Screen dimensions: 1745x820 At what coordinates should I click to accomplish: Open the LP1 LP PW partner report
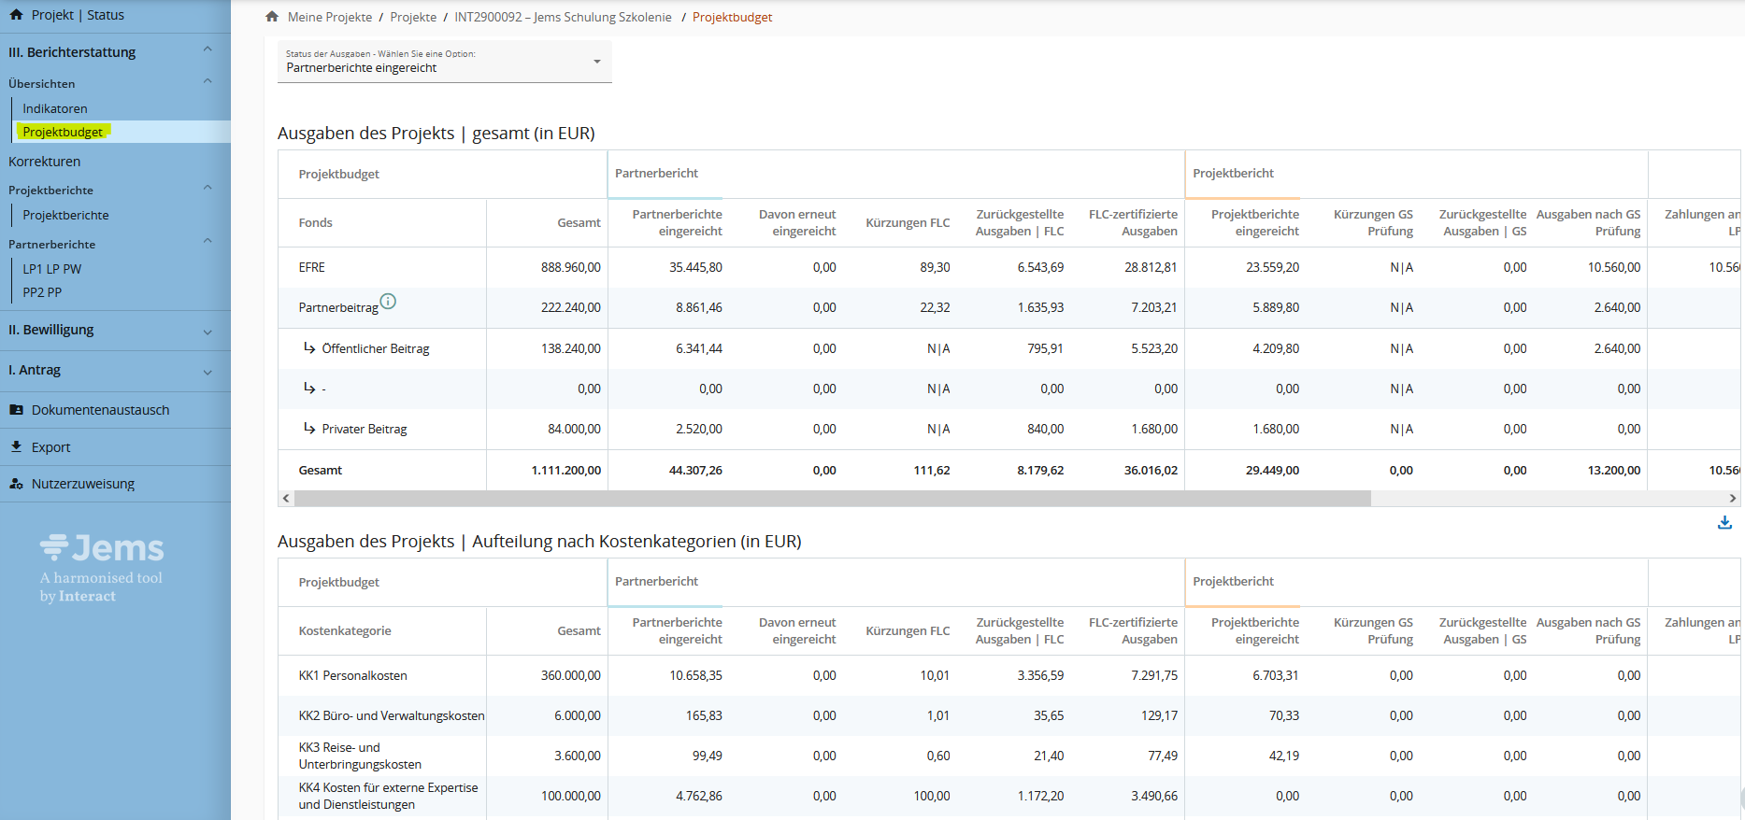pos(52,269)
